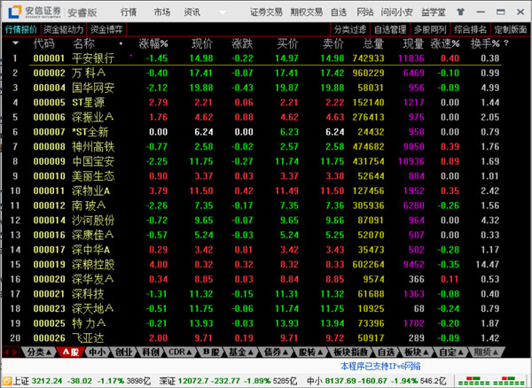532x388 pixels.
Task: Click the question mark icon beside 换手%
Action: click(x=506, y=43)
